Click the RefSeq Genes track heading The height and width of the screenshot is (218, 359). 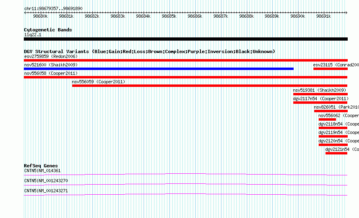coord(41,166)
